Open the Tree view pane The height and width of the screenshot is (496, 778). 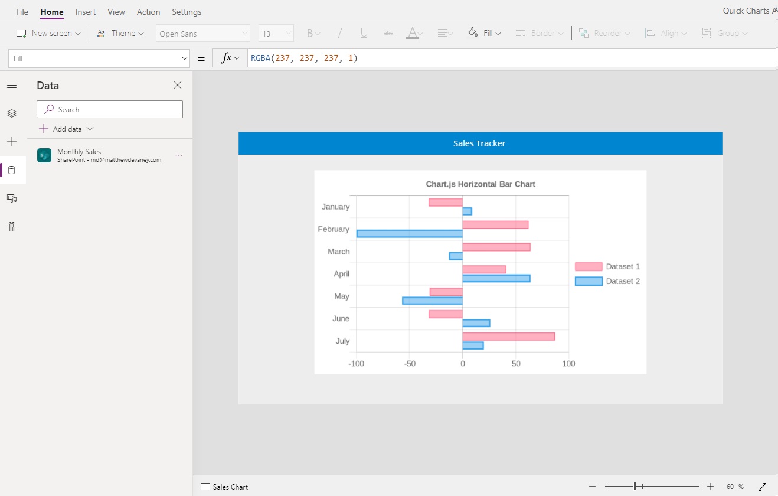coord(12,113)
